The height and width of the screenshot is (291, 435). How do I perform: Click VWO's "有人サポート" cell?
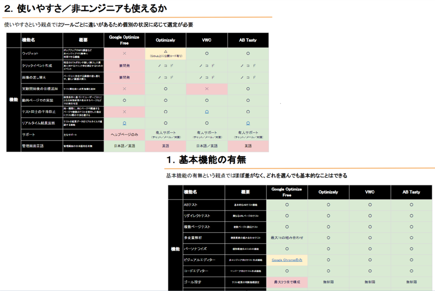pos(207,135)
